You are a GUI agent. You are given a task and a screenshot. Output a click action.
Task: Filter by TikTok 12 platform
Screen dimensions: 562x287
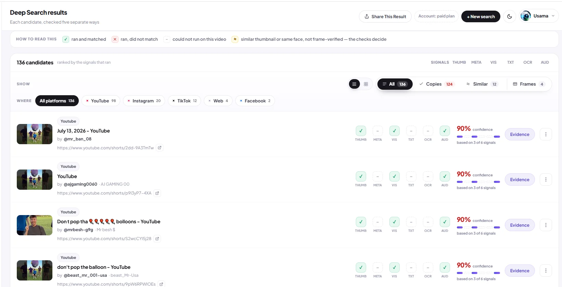click(184, 101)
